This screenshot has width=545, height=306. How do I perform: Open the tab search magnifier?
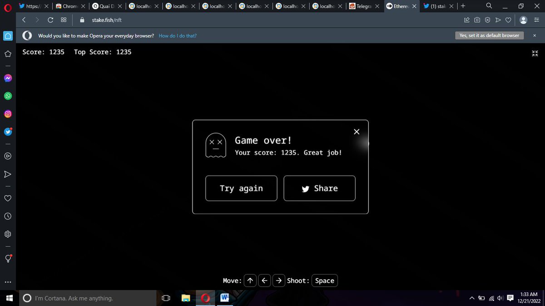click(488, 6)
